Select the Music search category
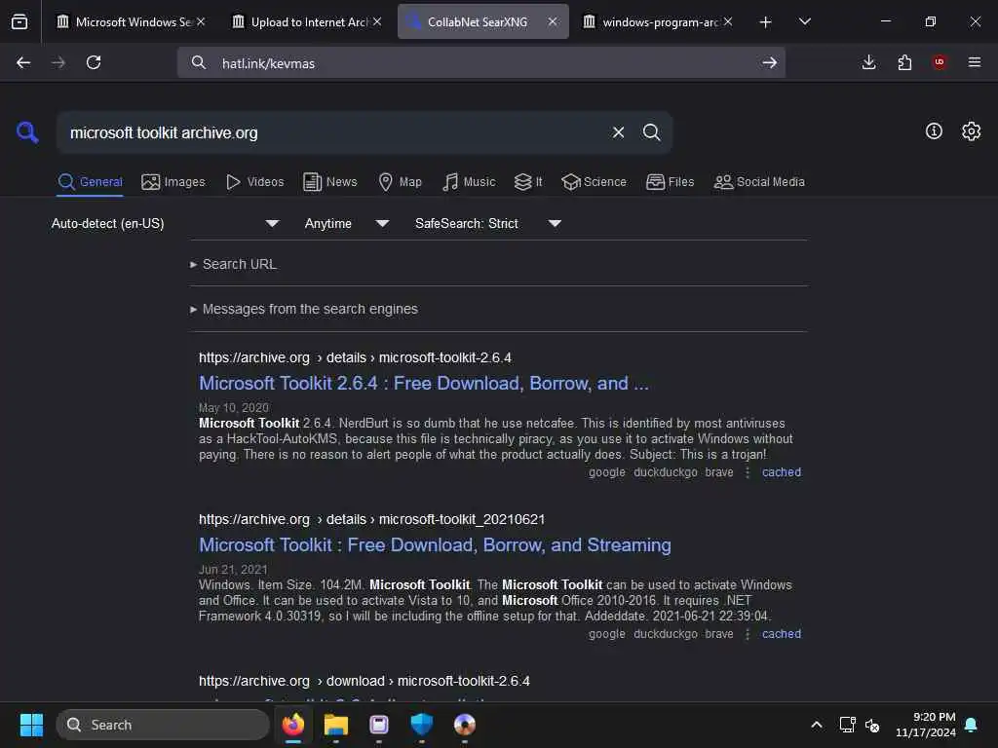Viewport: 998px width, 748px height. click(469, 182)
